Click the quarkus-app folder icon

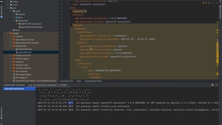coord(14,65)
